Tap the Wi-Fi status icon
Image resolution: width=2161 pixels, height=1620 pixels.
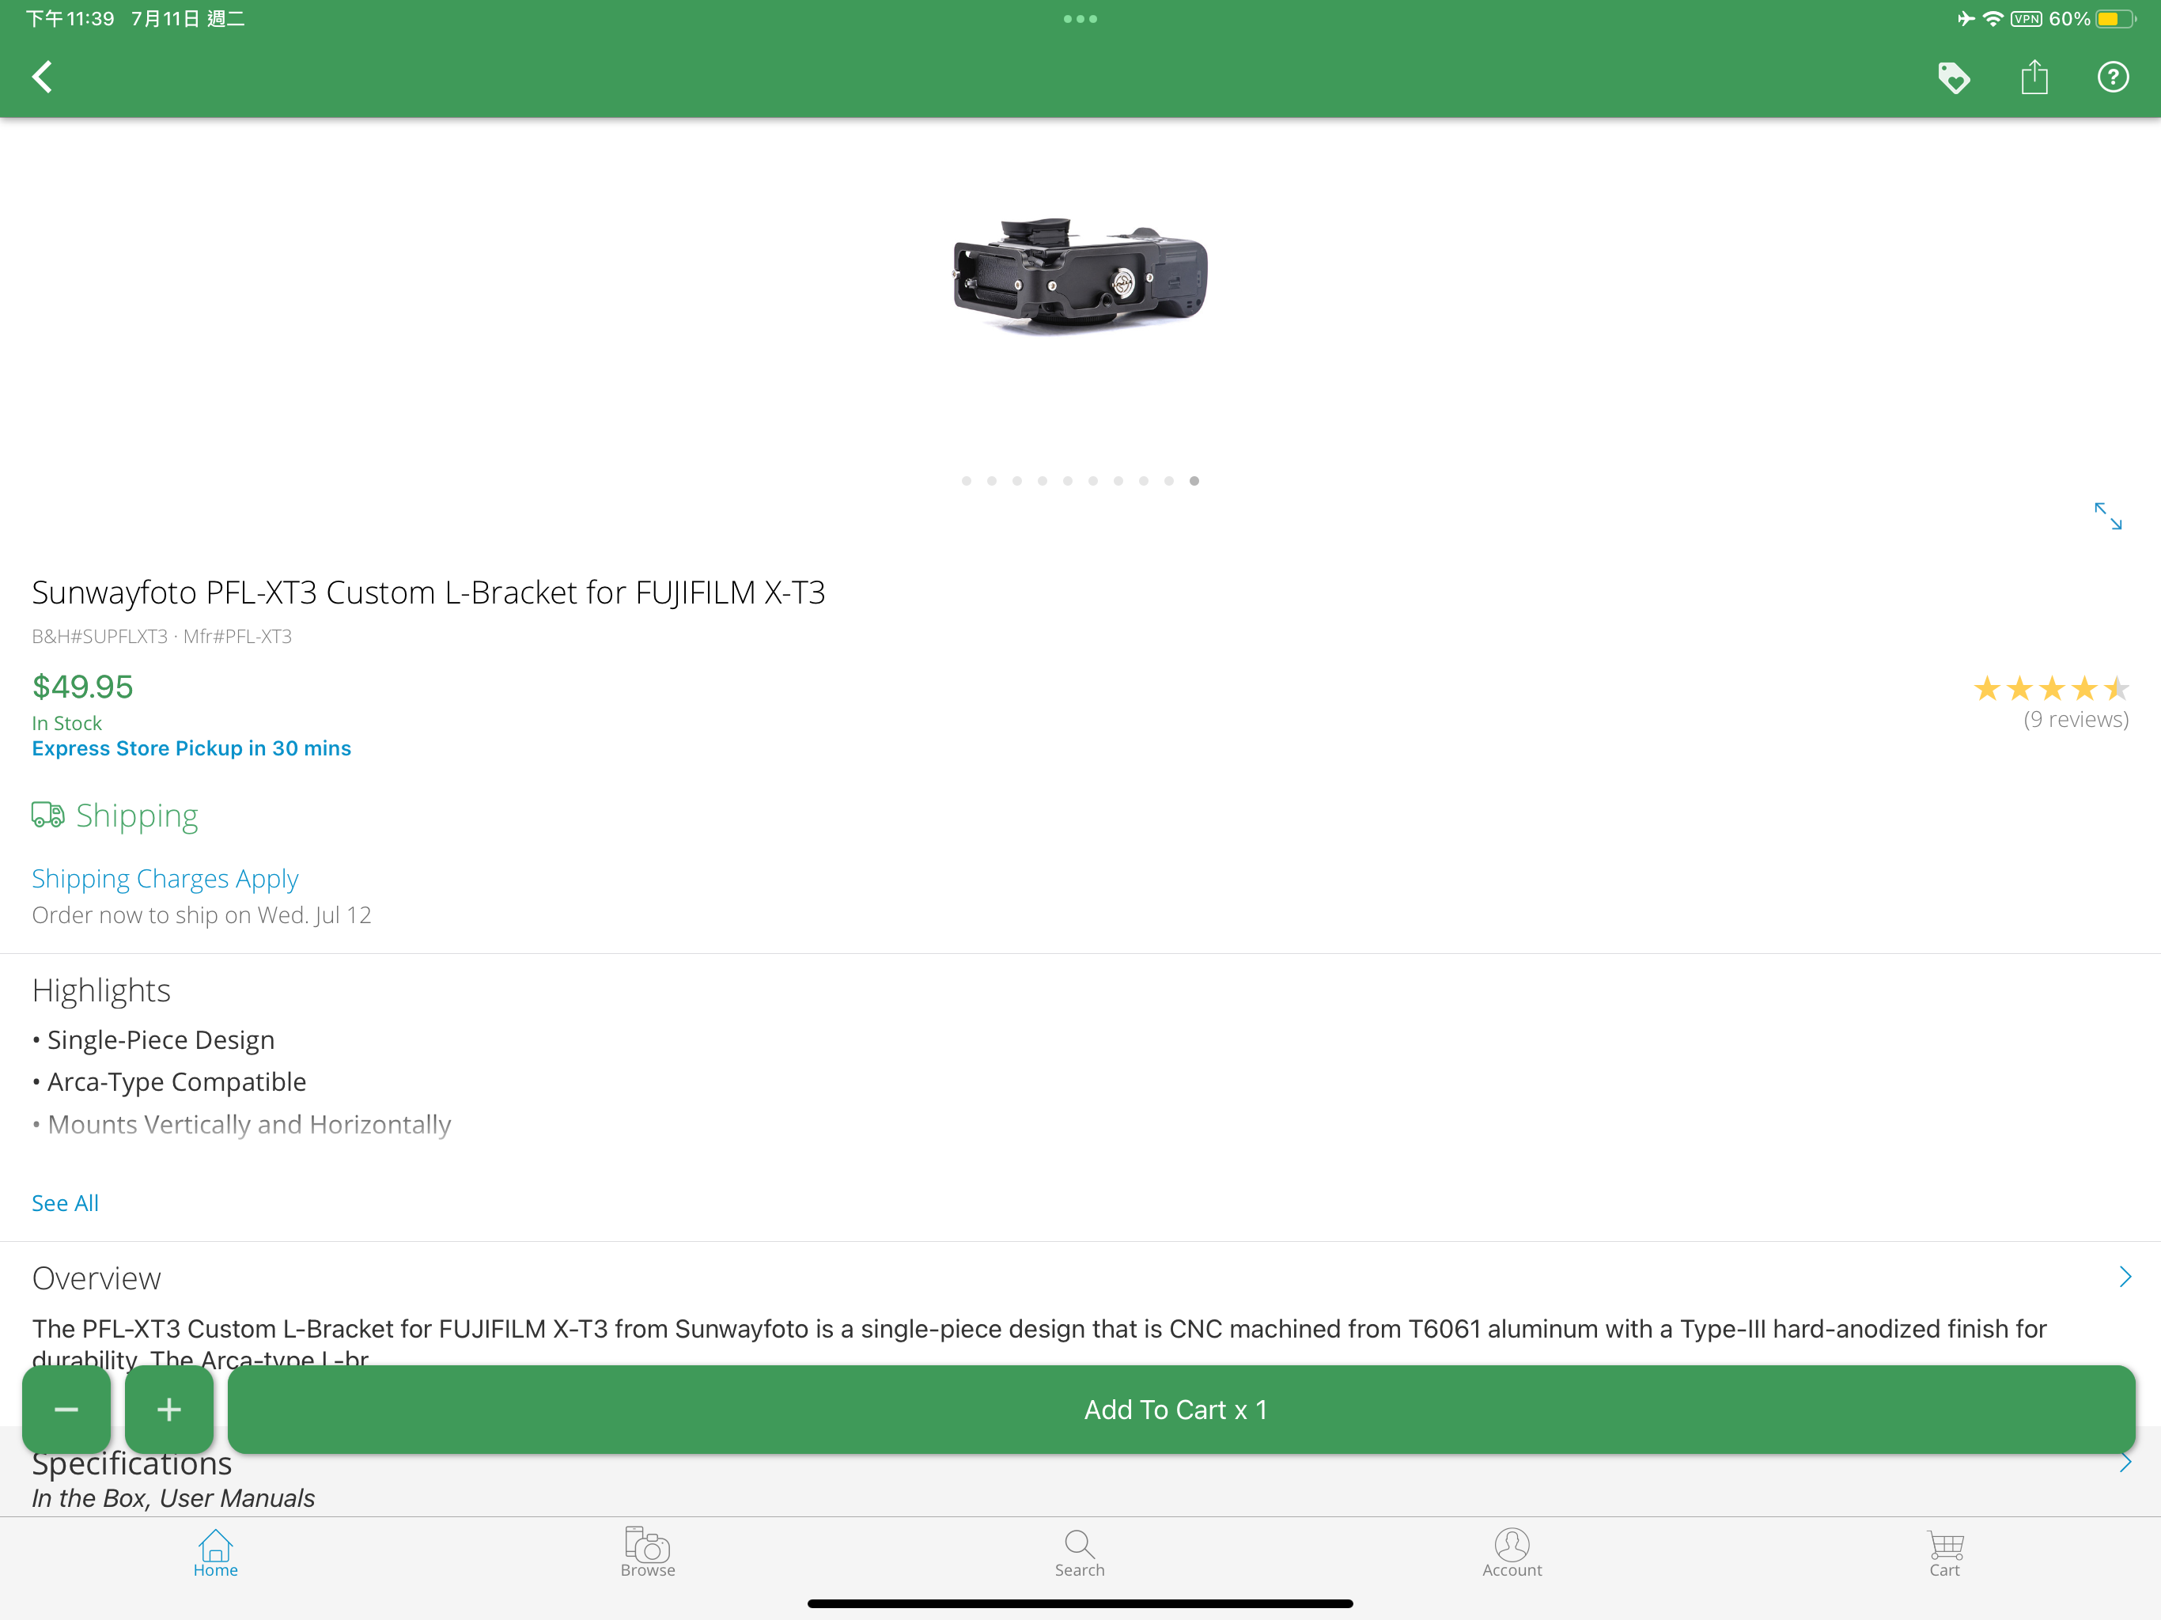click(1992, 18)
